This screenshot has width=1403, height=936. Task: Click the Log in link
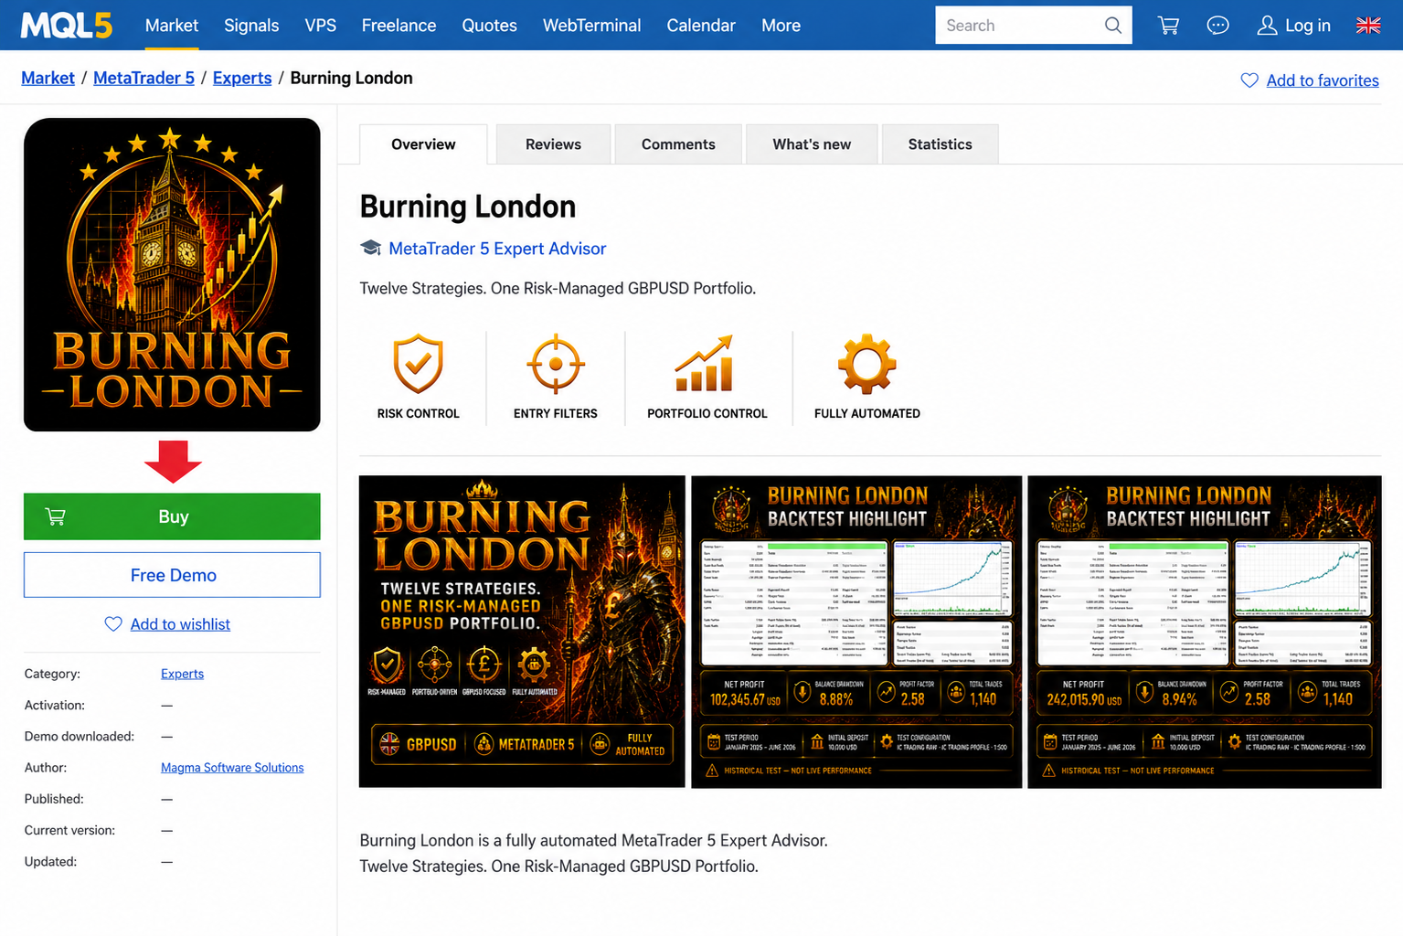[1308, 26]
